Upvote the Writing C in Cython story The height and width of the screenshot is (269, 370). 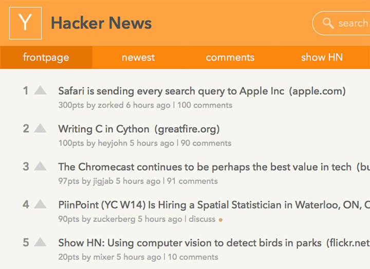[40, 129]
